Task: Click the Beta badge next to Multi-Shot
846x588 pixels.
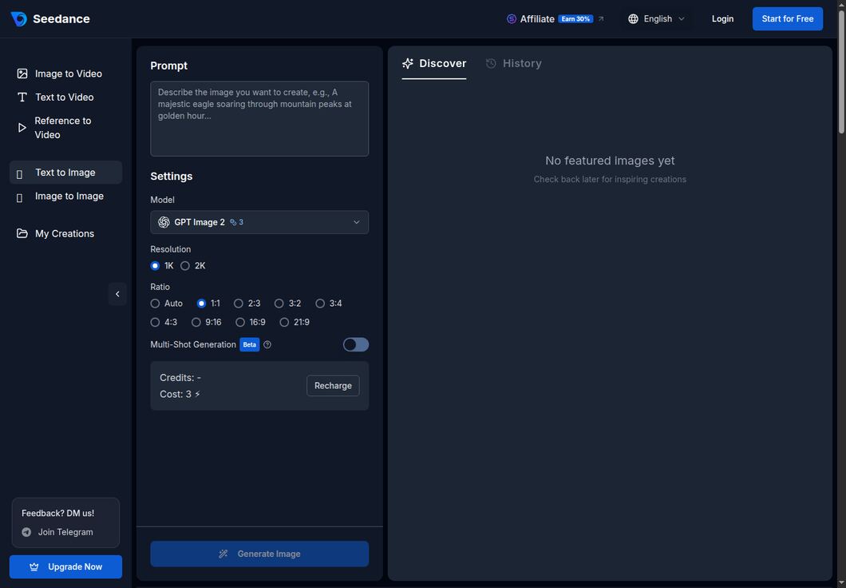Action: click(249, 344)
